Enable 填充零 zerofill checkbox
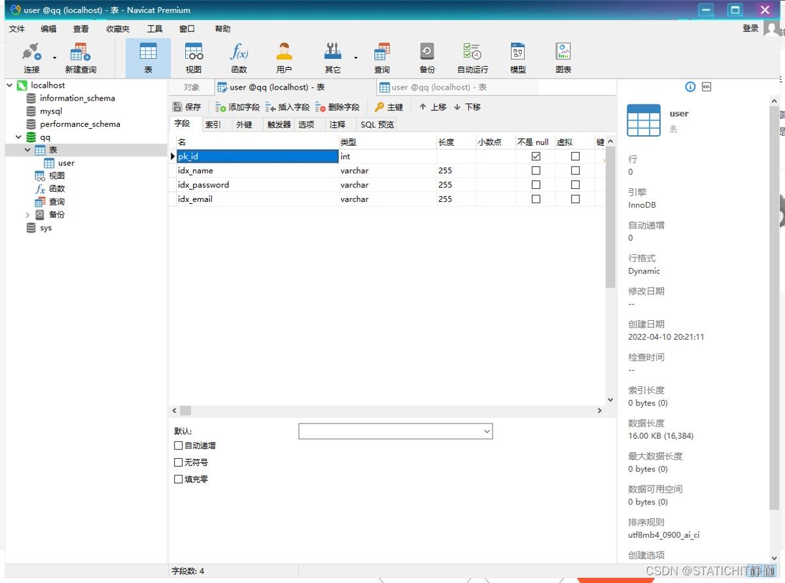The width and height of the screenshot is (785, 583). [179, 480]
